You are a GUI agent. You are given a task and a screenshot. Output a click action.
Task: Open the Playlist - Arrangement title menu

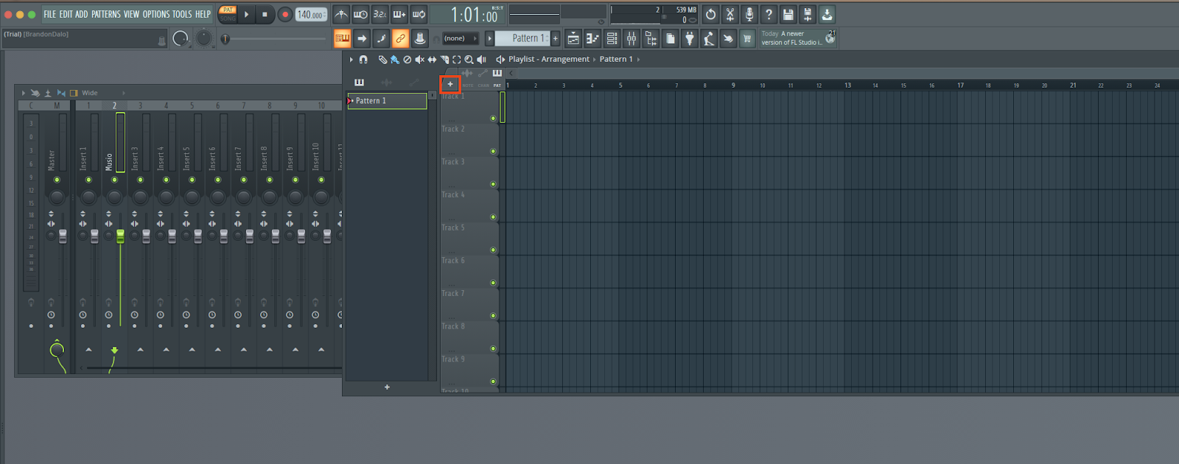coord(548,60)
